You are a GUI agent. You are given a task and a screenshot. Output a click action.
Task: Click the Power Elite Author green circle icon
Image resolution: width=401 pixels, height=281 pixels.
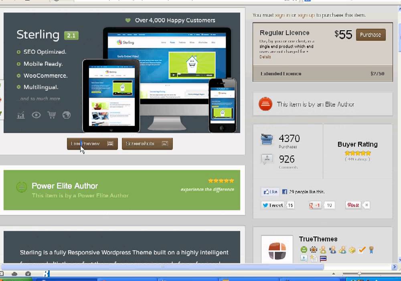[x=22, y=187]
